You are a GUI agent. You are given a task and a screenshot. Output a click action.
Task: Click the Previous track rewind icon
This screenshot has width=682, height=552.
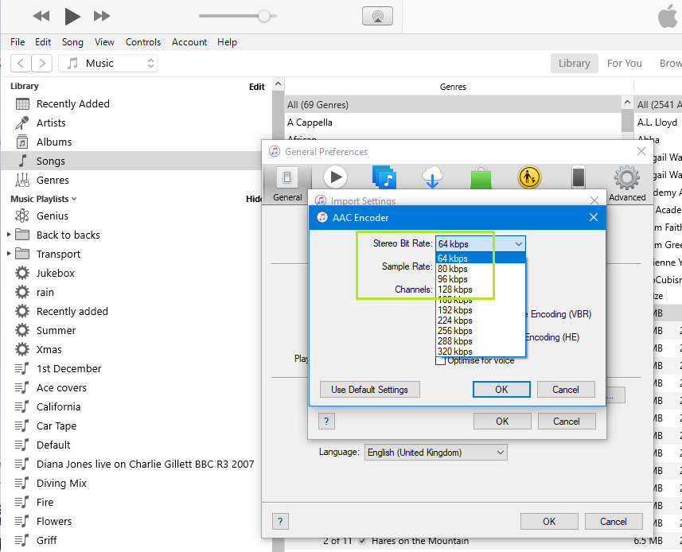coord(41,16)
